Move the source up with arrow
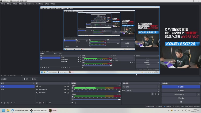201x113 pixels. click(47, 103)
